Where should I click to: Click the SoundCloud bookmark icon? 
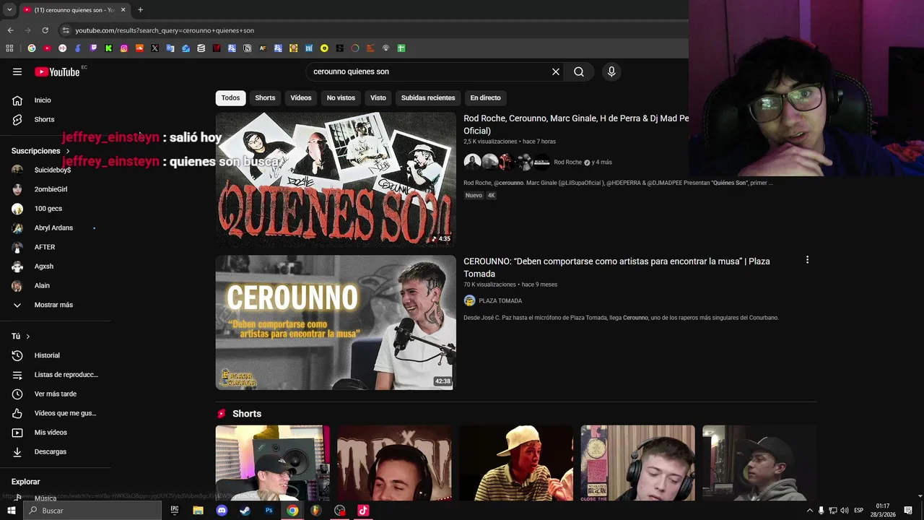[139, 48]
